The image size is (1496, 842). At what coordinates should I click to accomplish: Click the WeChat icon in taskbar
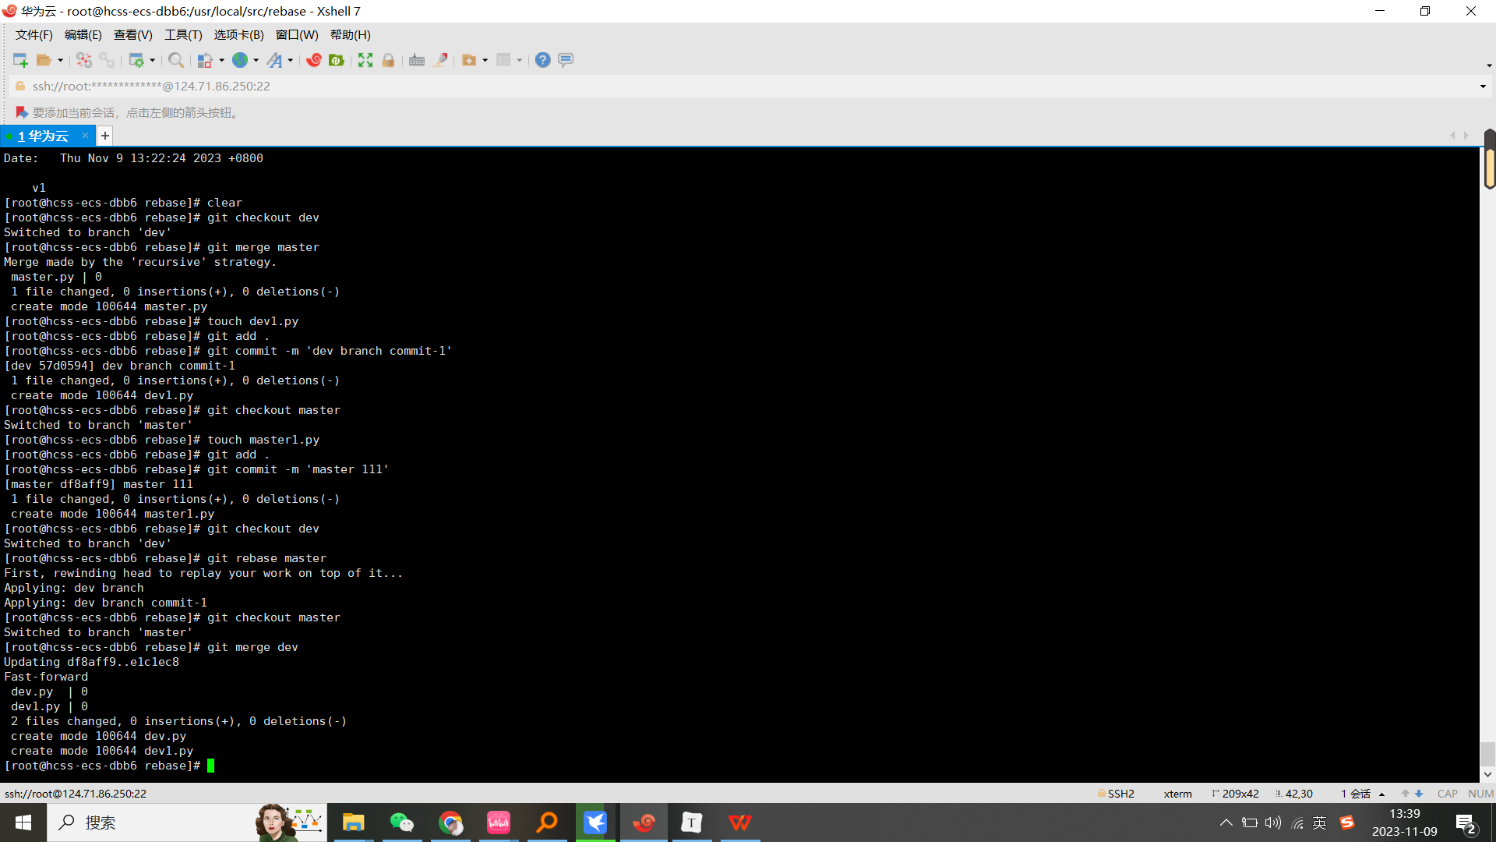click(x=402, y=822)
